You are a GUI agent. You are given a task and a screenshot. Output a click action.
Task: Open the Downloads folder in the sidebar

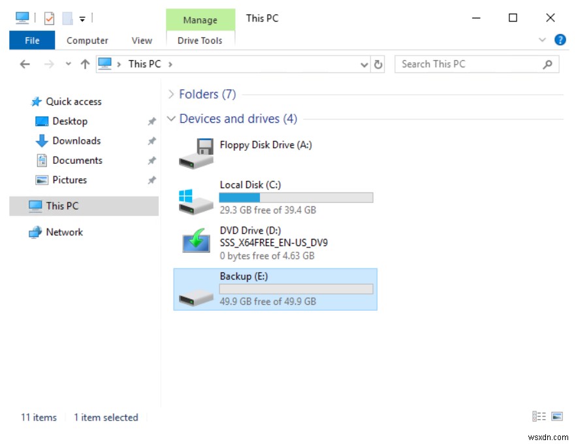pyautogui.click(x=74, y=140)
